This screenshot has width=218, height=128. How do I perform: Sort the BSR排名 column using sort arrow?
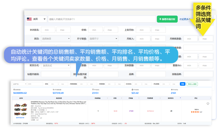point(180,98)
